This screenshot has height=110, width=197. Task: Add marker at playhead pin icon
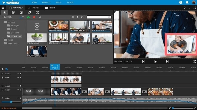(x=52, y=66)
